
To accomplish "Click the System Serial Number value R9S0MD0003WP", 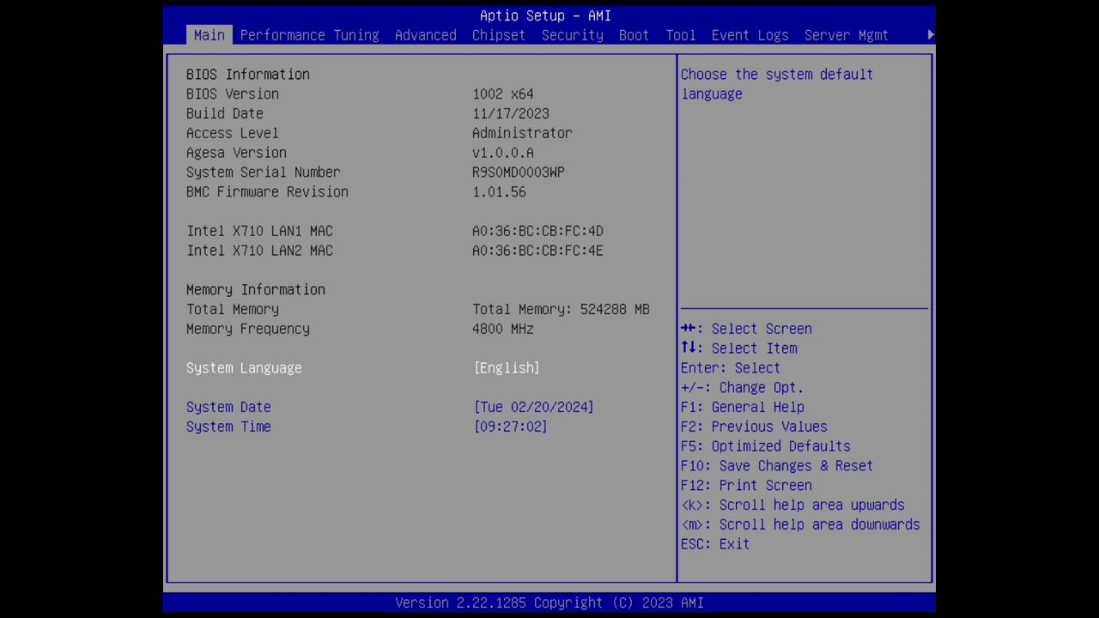I will [518, 173].
